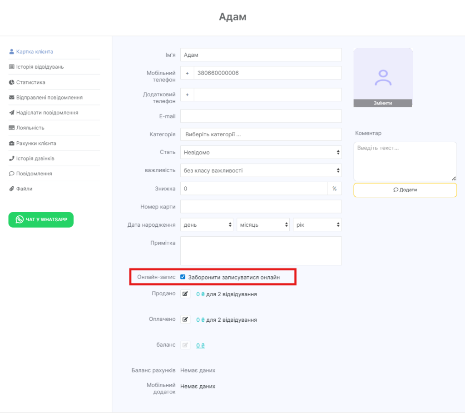Click the edit icon next to Оплачено
465x413 pixels.
tap(185, 319)
